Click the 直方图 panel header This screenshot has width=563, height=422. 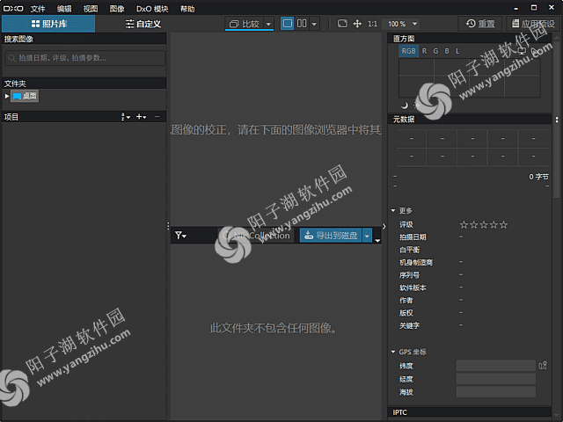(470, 39)
